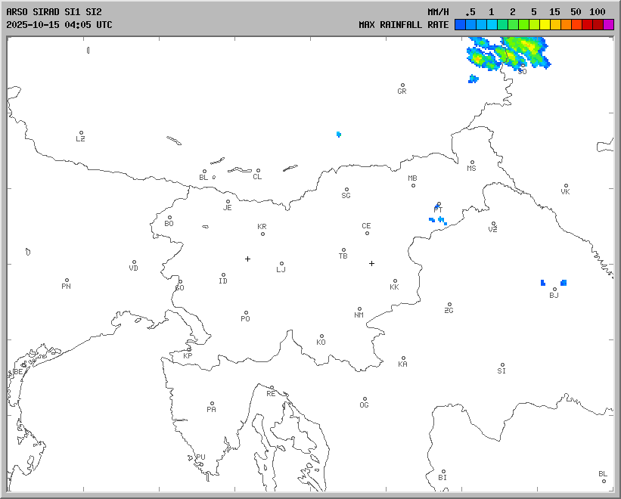Viewport: 621px width, 499px height.
Task: Click the isolated blue echo north of SG
Action: tap(339, 134)
